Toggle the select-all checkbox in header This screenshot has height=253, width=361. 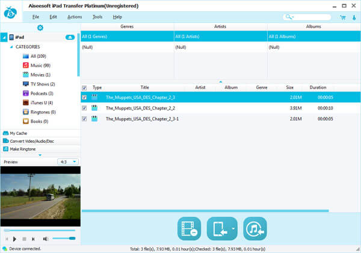(x=84, y=88)
